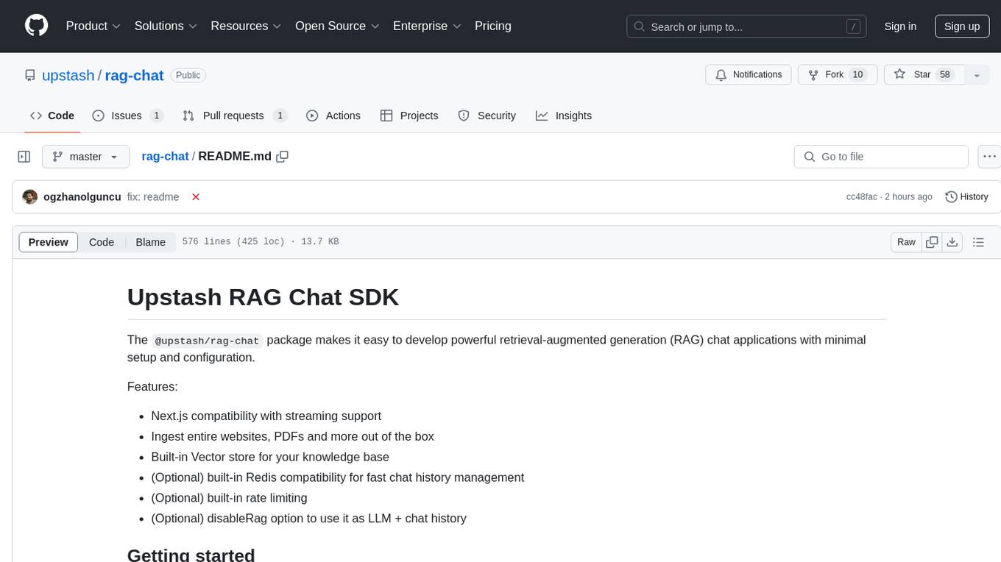Click the @upstash/rag-chat inline code text
Screen dimensions: 1001x562
pyautogui.click(x=207, y=341)
